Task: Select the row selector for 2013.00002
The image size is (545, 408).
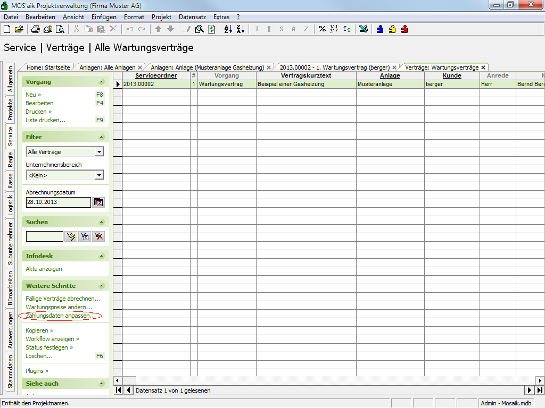Action: click(118, 84)
